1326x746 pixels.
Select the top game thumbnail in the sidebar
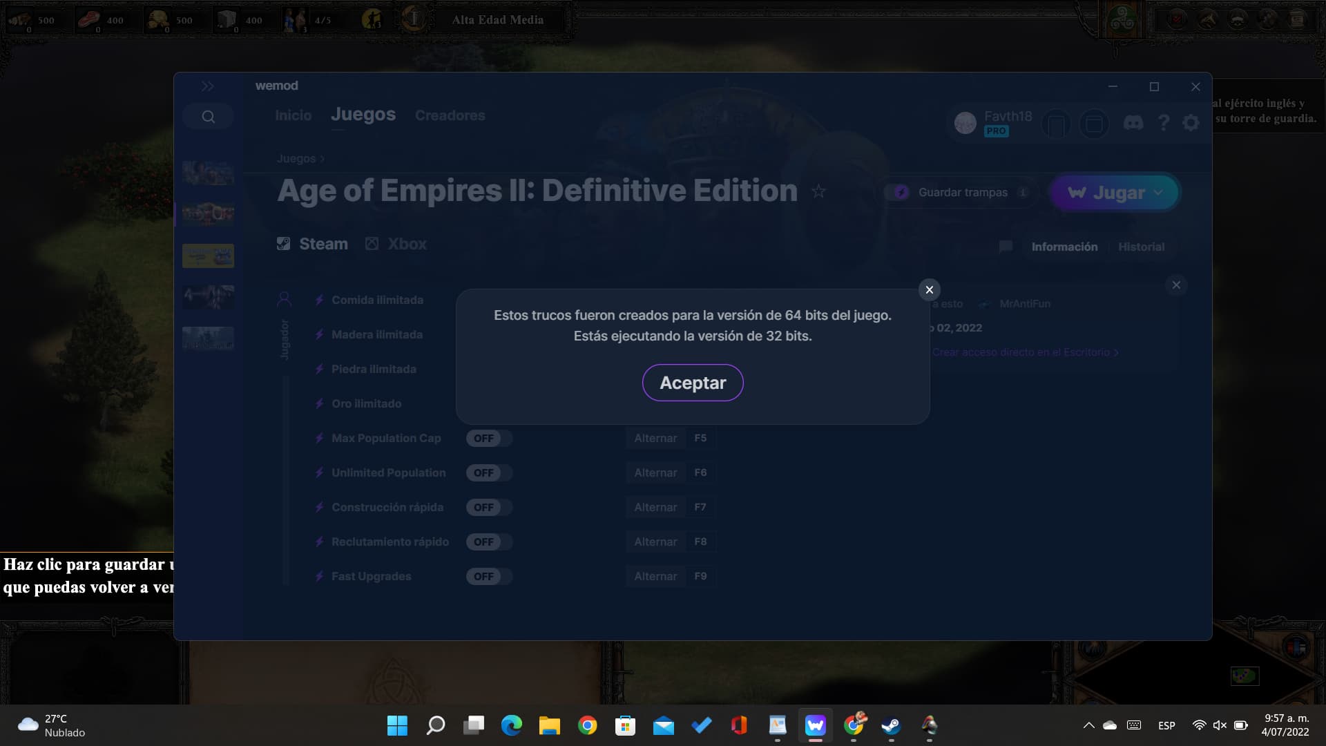[x=208, y=173]
